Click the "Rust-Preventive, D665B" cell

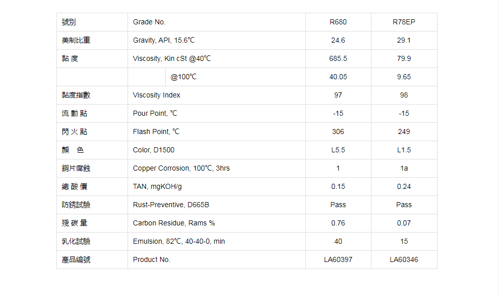click(171, 205)
